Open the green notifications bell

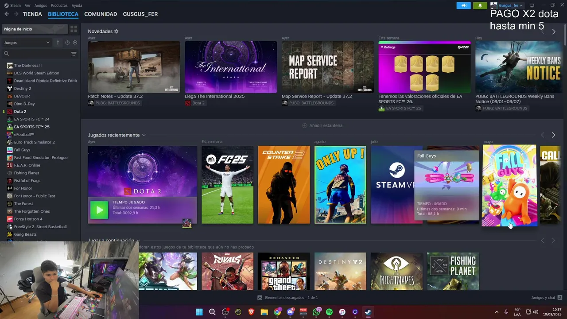pos(480,5)
